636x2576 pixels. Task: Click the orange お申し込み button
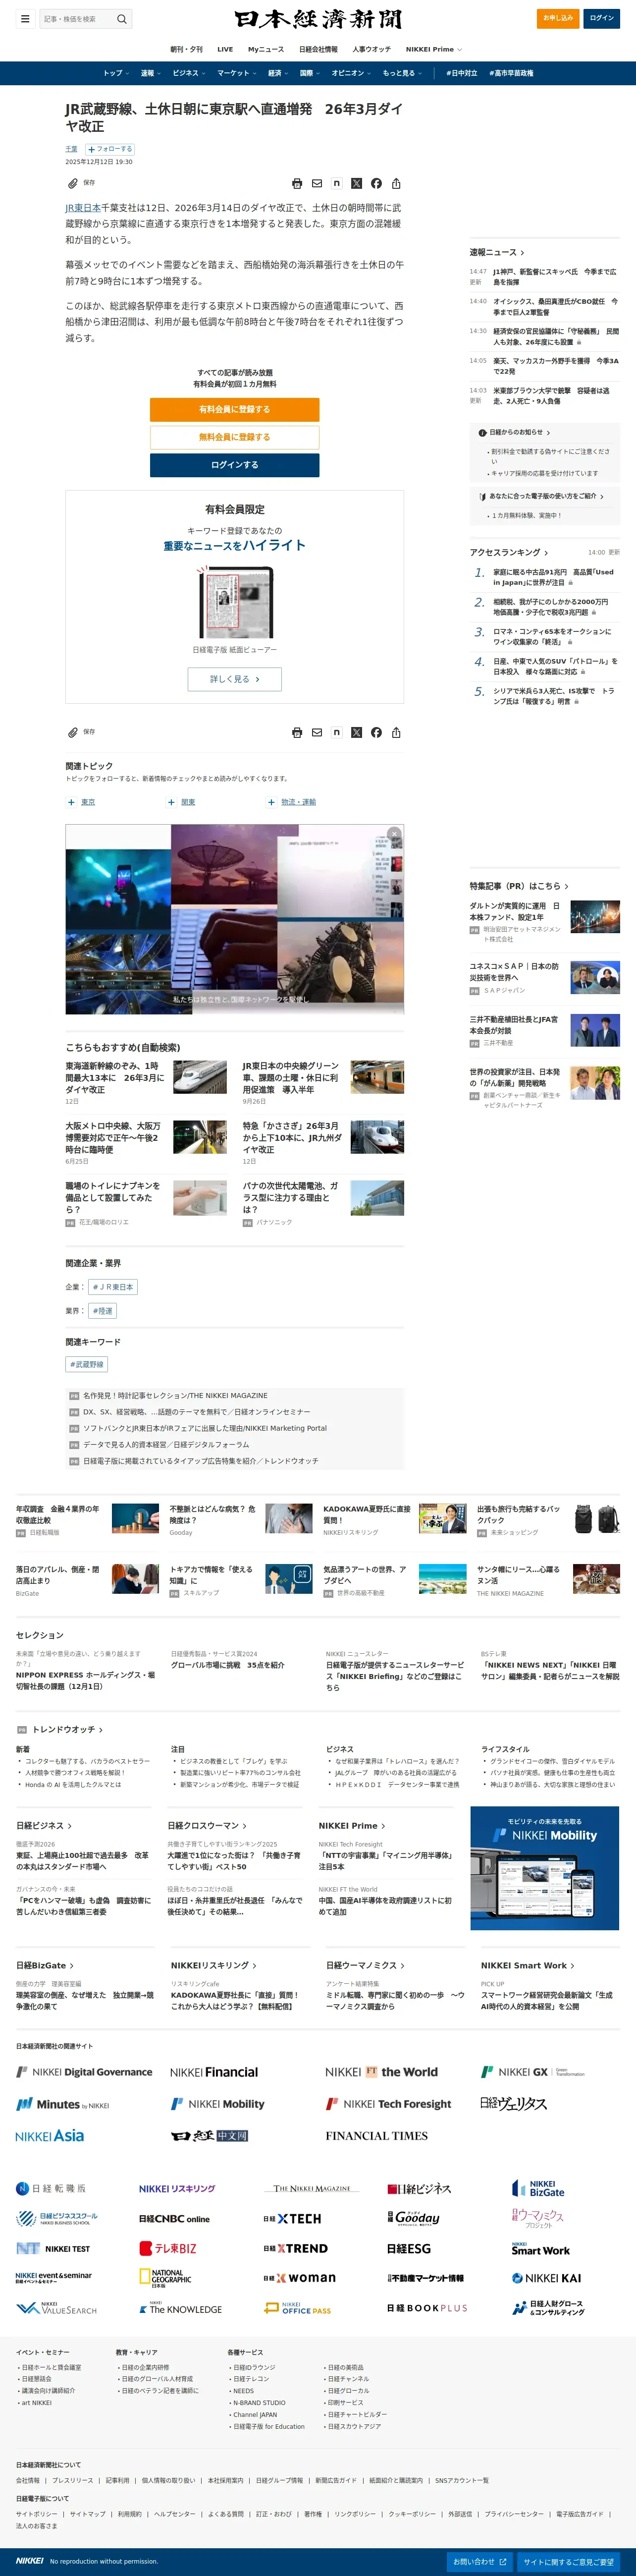click(558, 18)
